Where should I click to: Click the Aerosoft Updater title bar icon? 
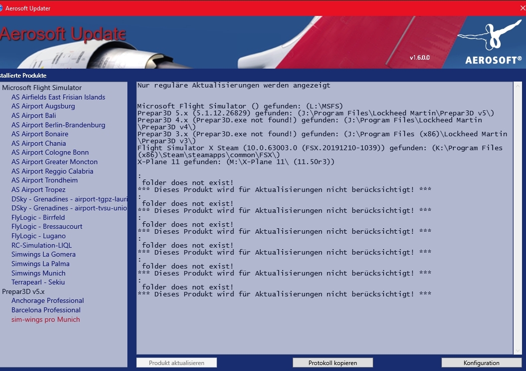(1, 8)
